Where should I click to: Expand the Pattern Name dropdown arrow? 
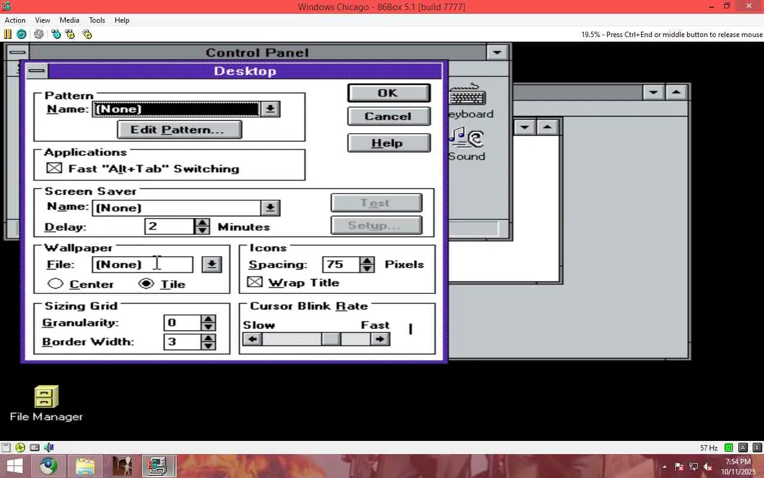coord(270,109)
